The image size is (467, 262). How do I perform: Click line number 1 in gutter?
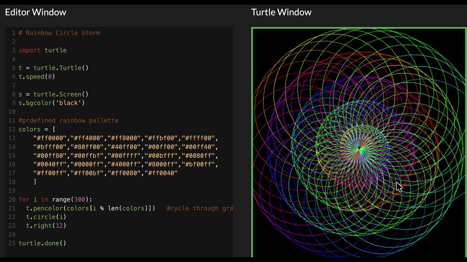[x=13, y=33]
